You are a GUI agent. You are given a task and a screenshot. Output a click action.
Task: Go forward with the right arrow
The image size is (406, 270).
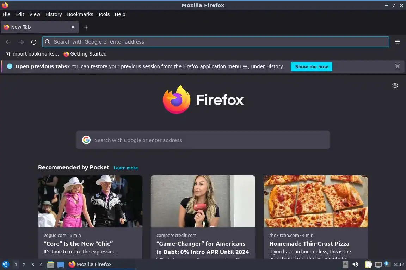pyautogui.click(x=21, y=42)
